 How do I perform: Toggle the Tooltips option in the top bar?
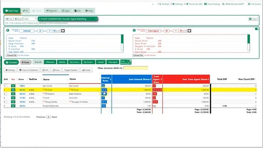coord(164,4)
